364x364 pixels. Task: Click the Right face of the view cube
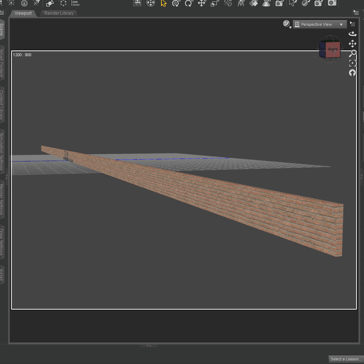point(333,49)
